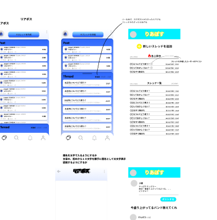Click 今盛り上がってるバンド教えてくれ thread title
Image resolution: width=217 pixels, height=220 pixels.
click(154, 208)
